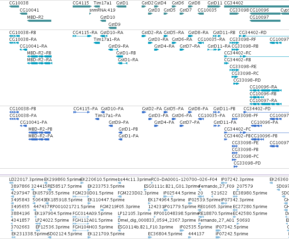Select the Tim17a1 gene label
289x239 pixels.
(x=103, y=3)
